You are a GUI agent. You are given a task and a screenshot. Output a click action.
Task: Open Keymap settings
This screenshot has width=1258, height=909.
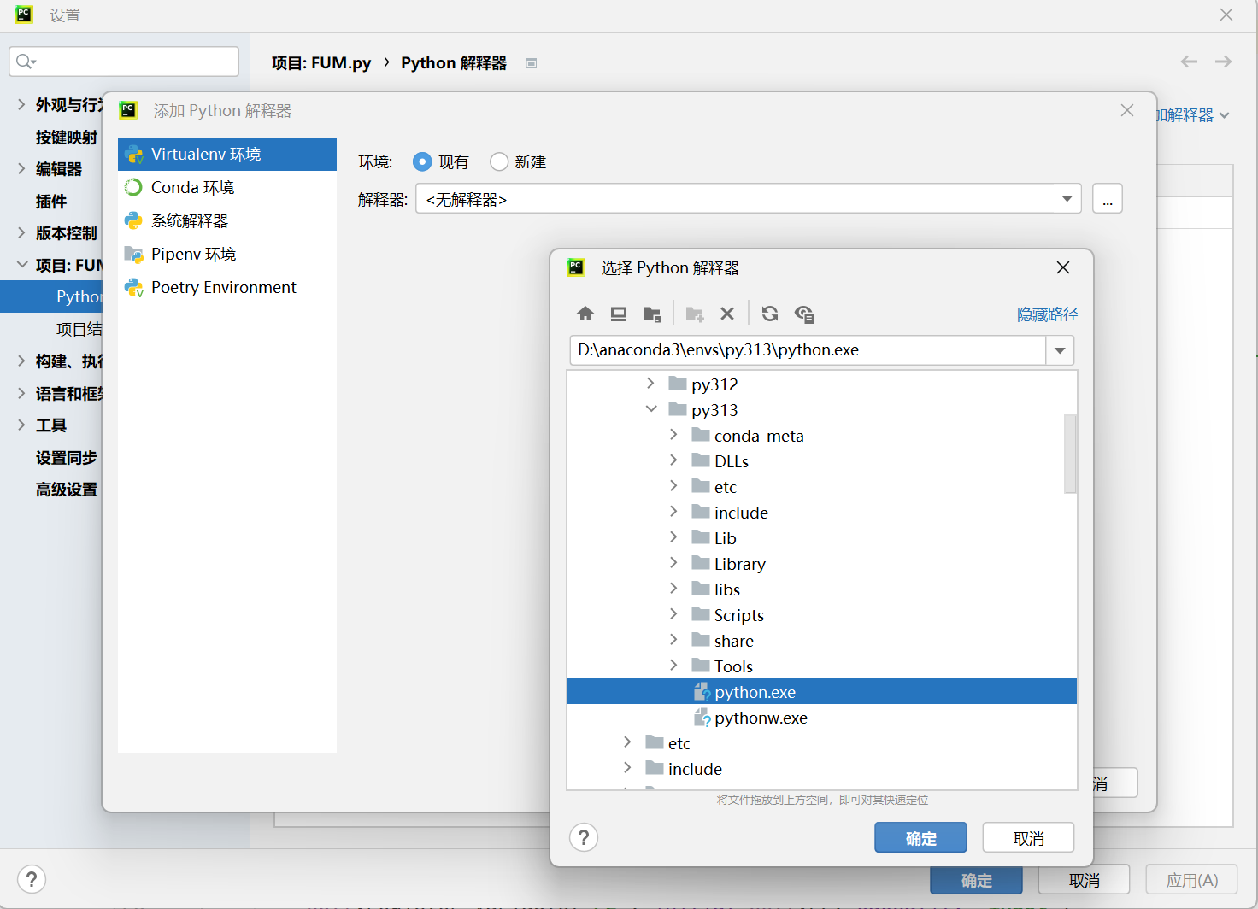tap(67, 137)
